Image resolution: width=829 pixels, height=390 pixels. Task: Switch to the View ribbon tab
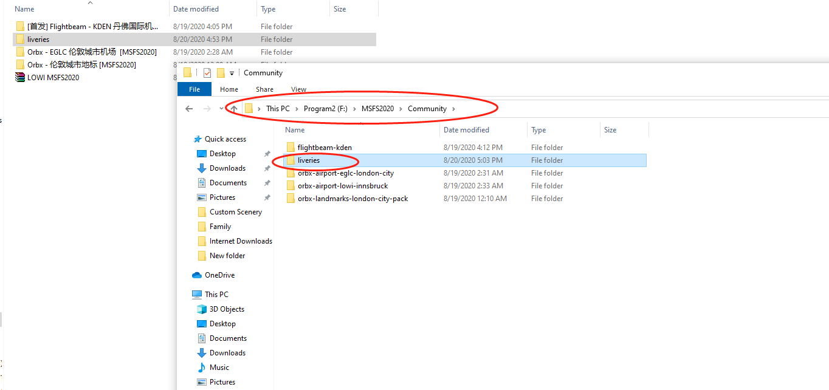pyautogui.click(x=298, y=89)
